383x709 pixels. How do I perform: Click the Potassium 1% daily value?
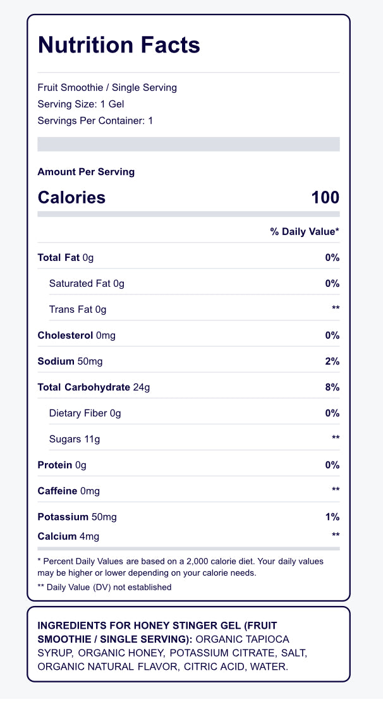pos(333,517)
